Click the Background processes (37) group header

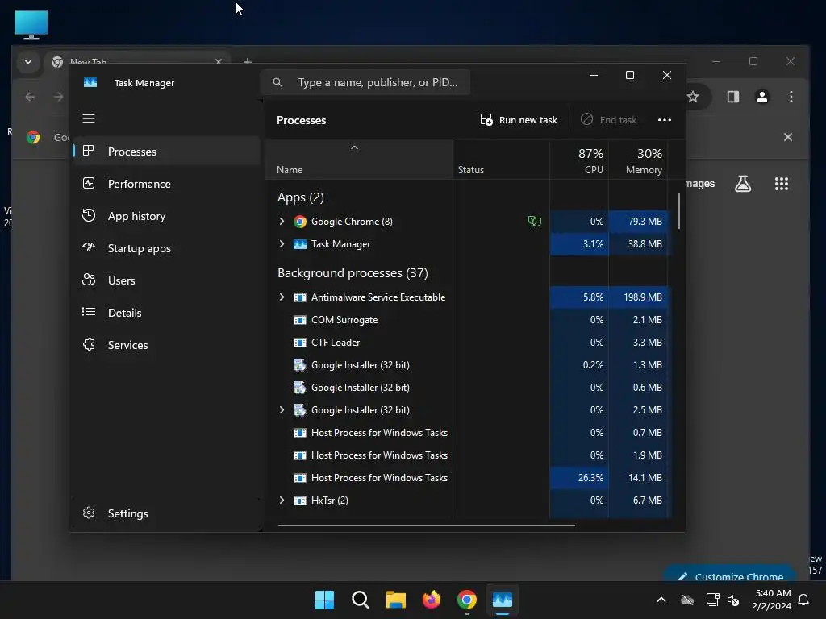353,273
